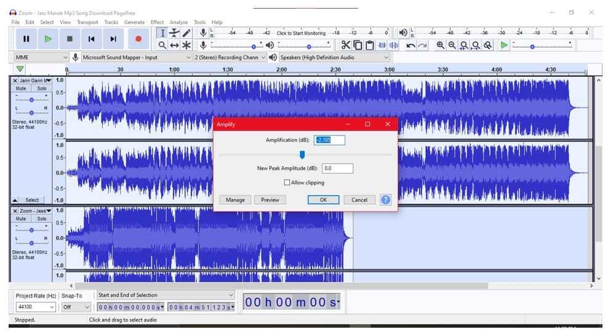
Task: Select the Draw pencil tool
Action: [x=186, y=33]
